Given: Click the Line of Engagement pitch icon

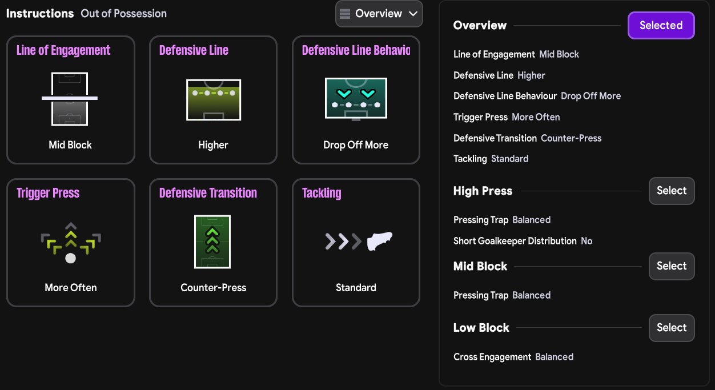Looking at the screenshot, I should pyautogui.click(x=70, y=99).
